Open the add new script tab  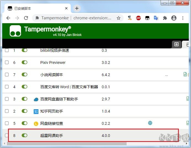click(x=176, y=44)
